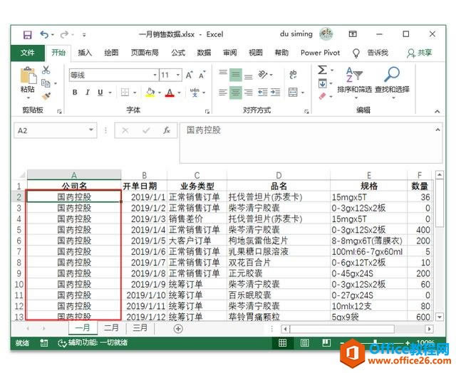Click the Clear eraser icon

(323, 96)
